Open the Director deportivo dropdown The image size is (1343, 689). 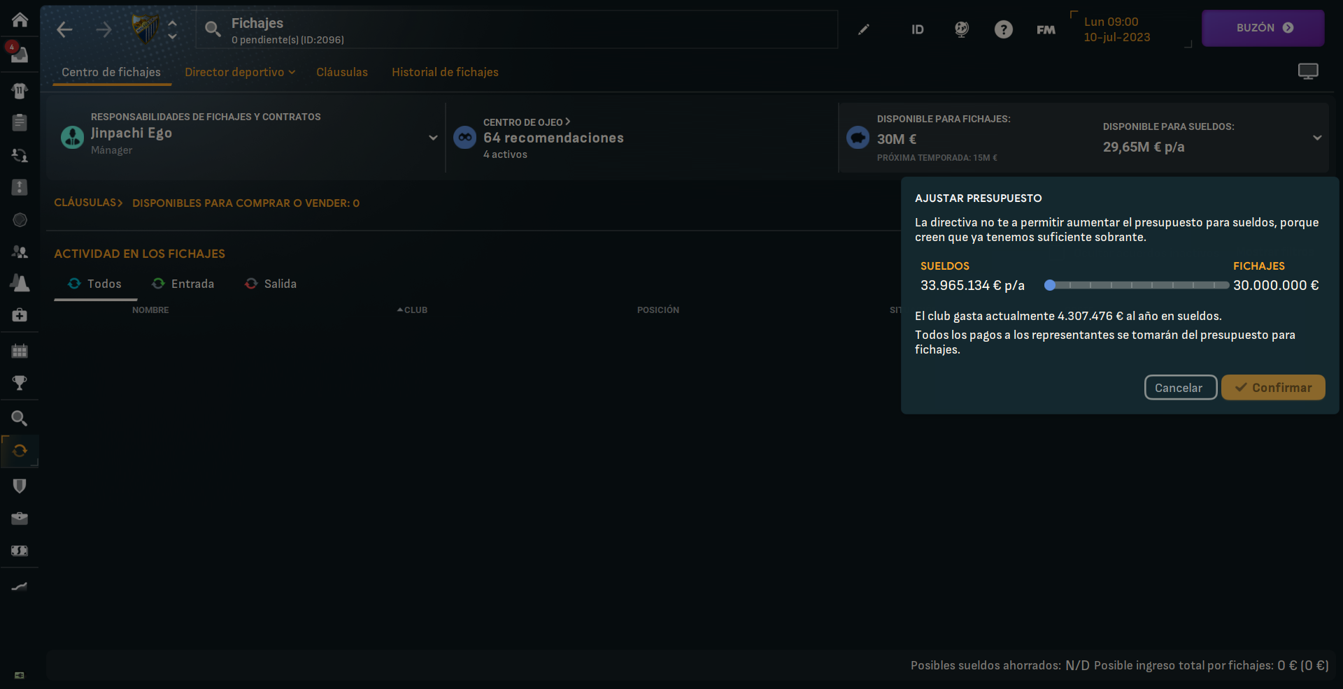(240, 72)
